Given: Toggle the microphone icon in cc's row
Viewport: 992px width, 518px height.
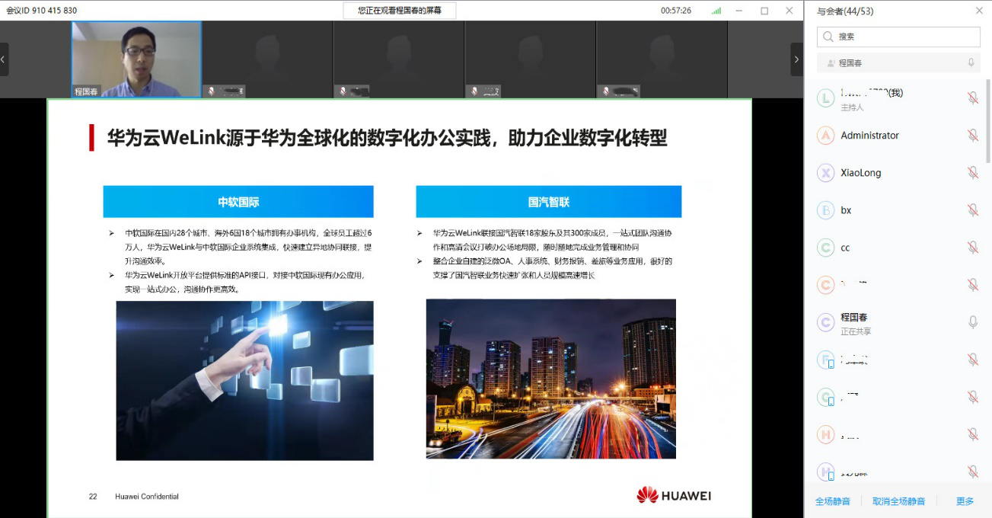Looking at the screenshot, I should 972,248.
